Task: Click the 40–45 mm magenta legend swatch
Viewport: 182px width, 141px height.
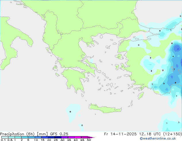Action: (x=78, y=137)
